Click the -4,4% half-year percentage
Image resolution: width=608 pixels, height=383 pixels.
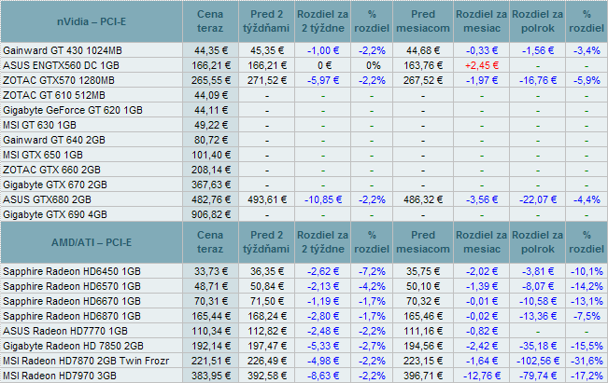point(587,199)
